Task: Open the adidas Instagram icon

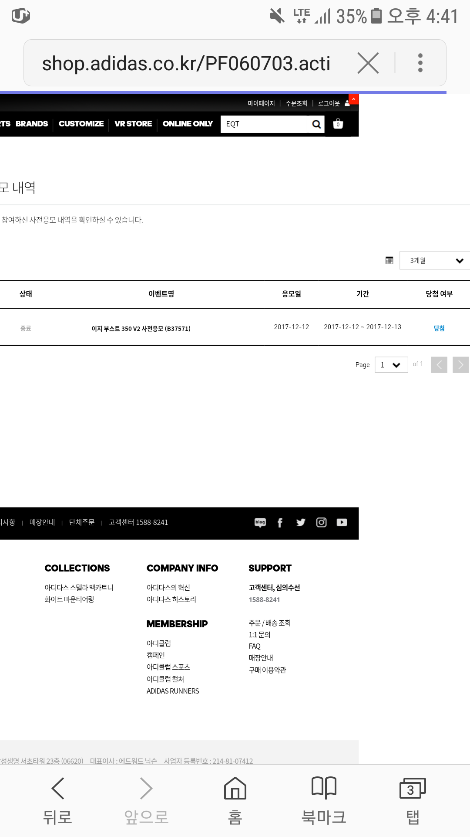Action: click(x=321, y=522)
